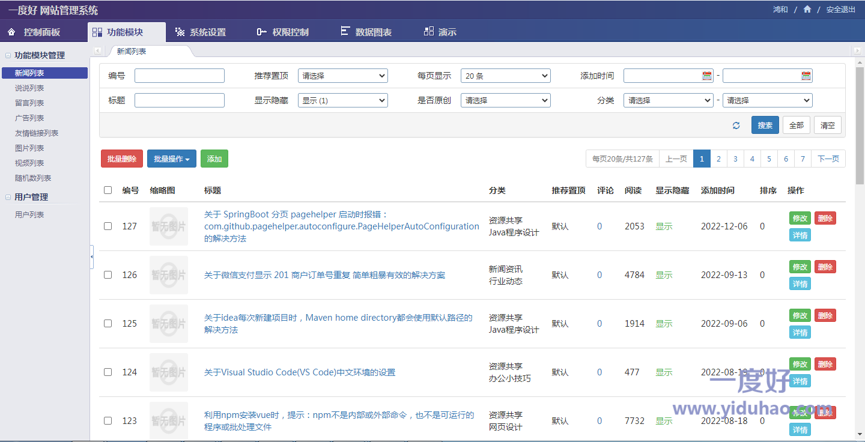Open the 权限控制 tab

(x=282, y=32)
